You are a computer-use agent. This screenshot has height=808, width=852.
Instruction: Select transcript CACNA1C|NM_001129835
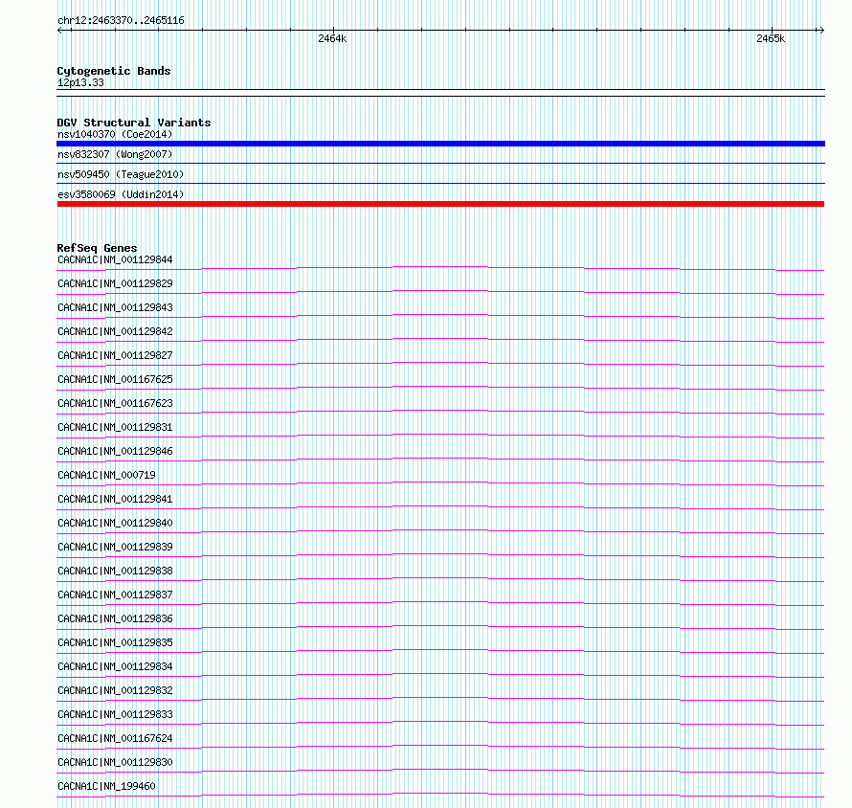[x=115, y=642]
